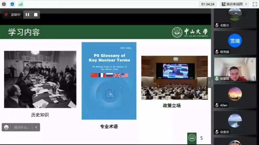Screen dimensions: 259x145
Task: Click the meeting timer 01:34:24
Action: click(208, 4)
